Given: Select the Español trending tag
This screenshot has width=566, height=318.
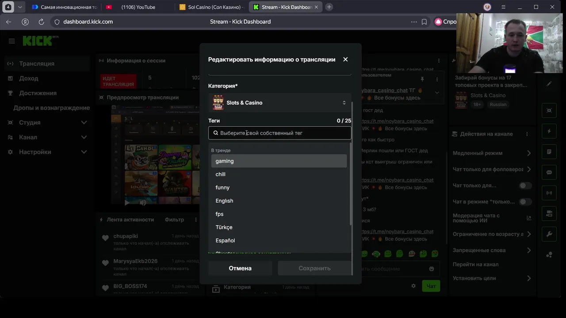Looking at the screenshot, I should (279, 241).
